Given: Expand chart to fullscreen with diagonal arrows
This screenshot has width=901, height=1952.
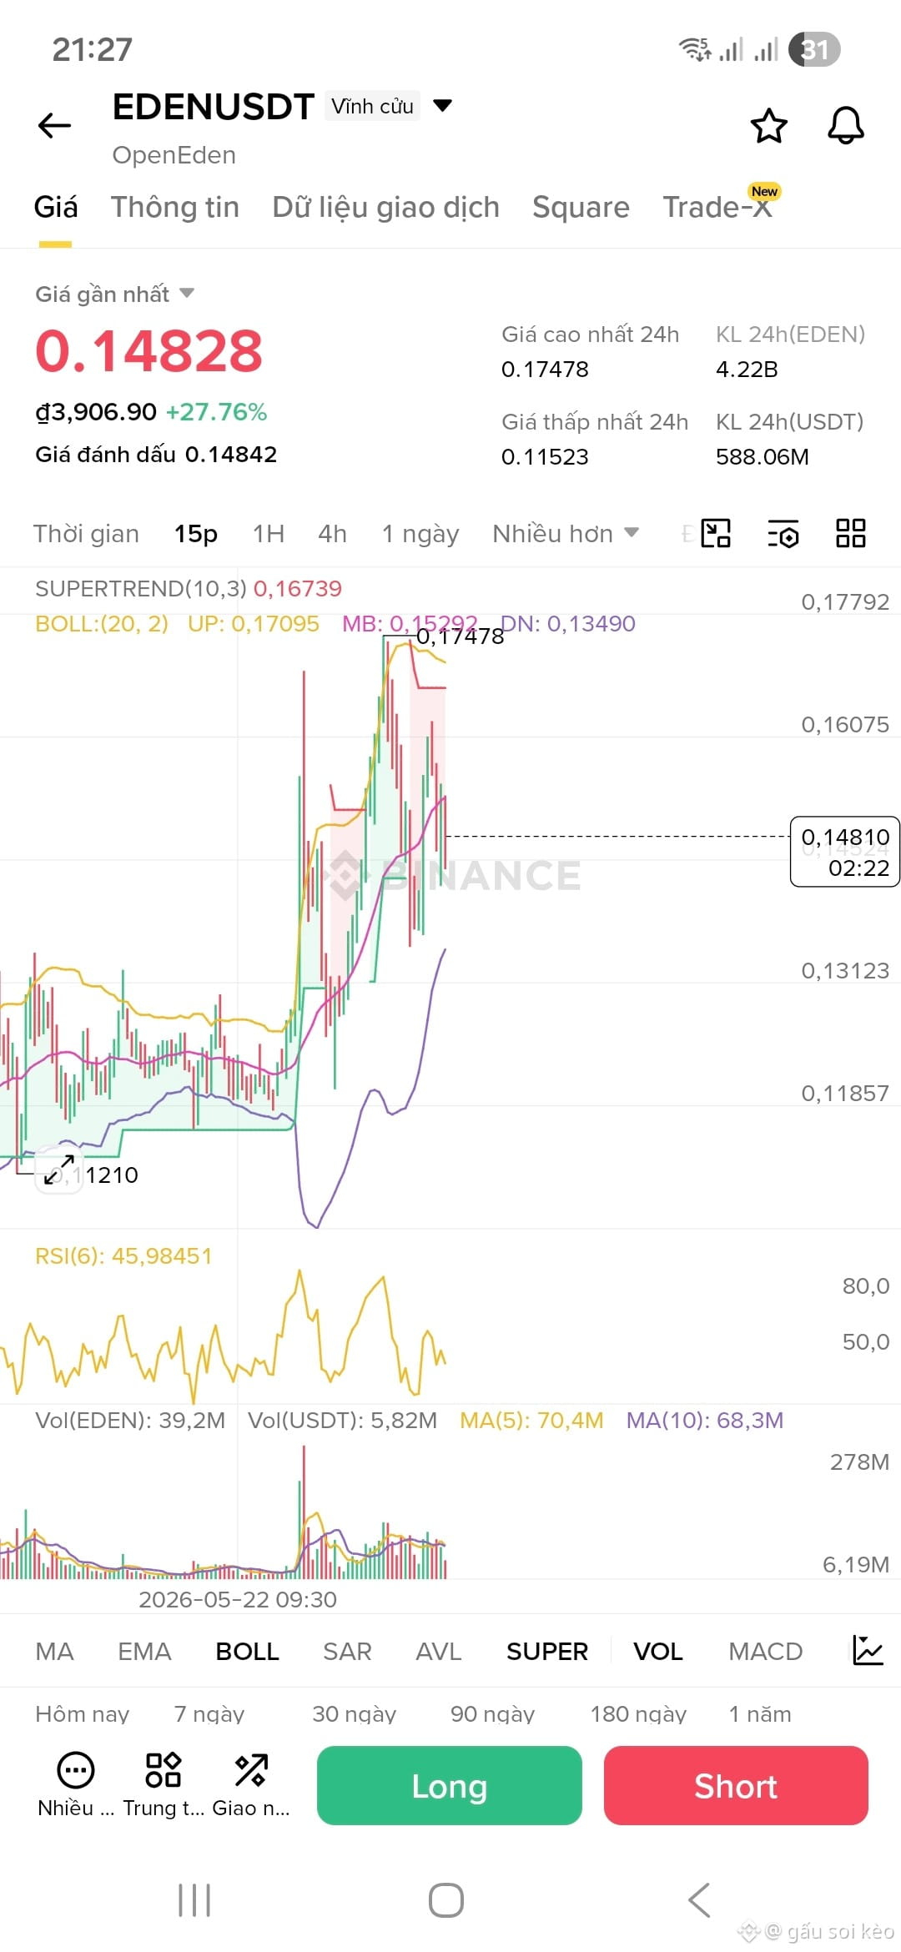Looking at the screenshot, I should click(x=59, y=1169).
